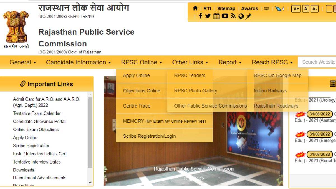Click the Search Website input field

(x=318, y=62)
